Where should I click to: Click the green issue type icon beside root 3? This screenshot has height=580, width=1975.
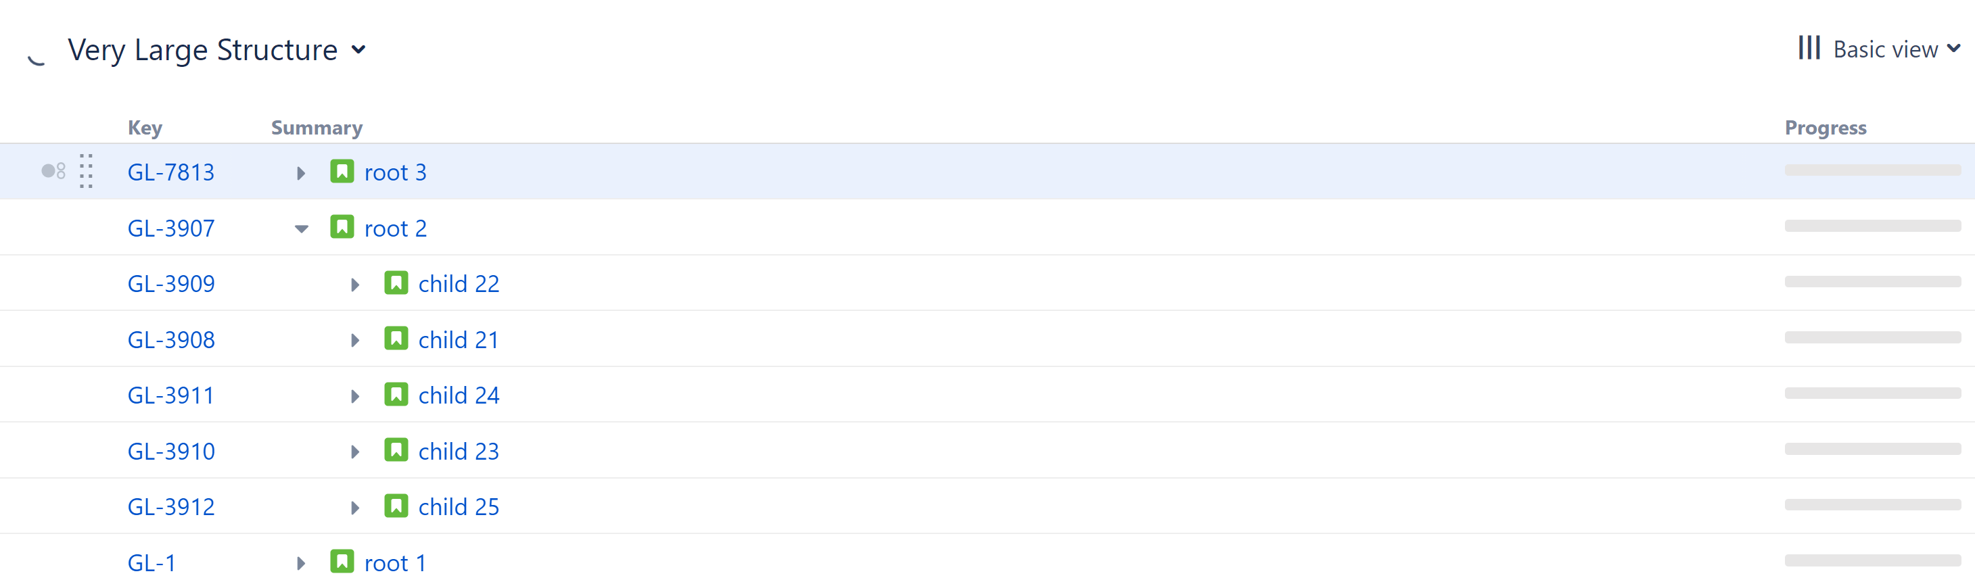tap(342, 172)
